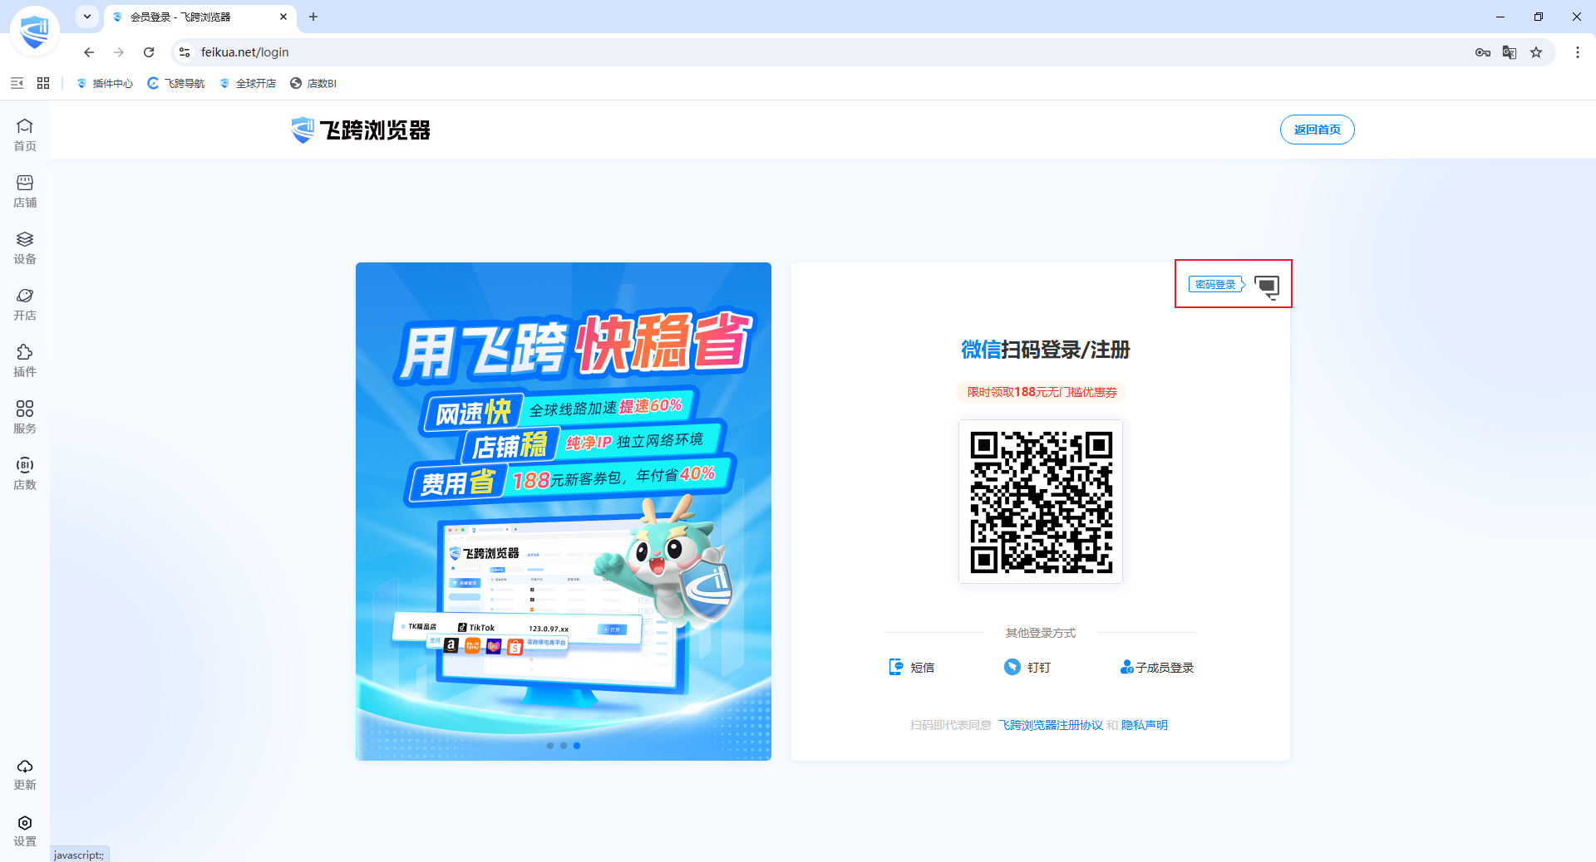Image resolution: width=1596 pixels, height=862 pixels.
Task: Click the WeChat QR code image
Action: coord(1041,502)
